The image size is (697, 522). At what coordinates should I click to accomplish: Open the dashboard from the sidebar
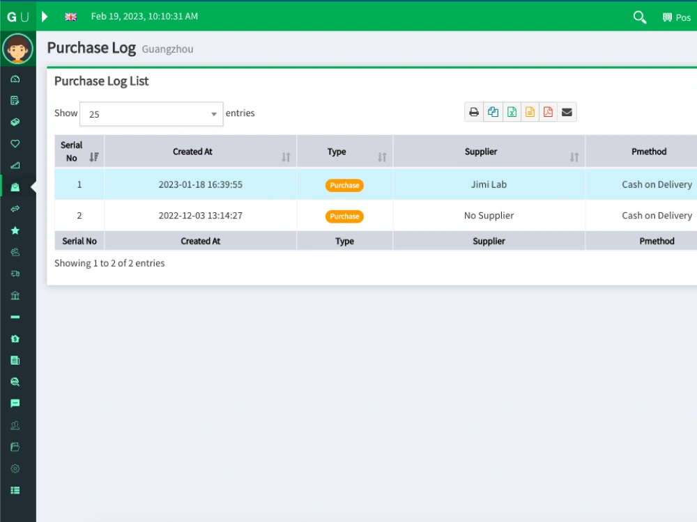pyautogui.click(x=15, y=79)
